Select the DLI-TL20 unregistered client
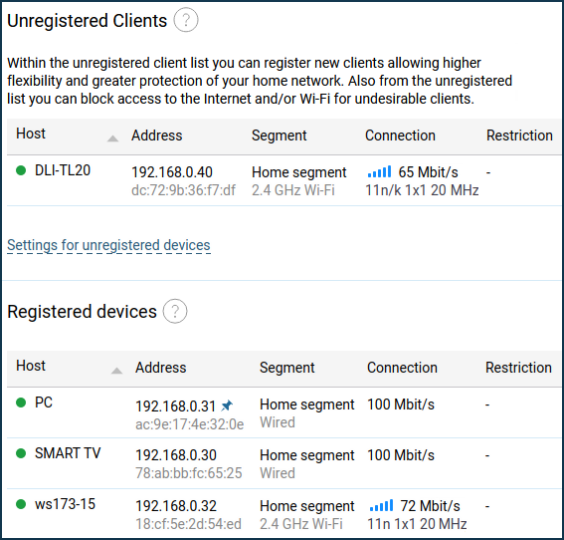Viewport: 564px width, 540px height. pos(284,180)
